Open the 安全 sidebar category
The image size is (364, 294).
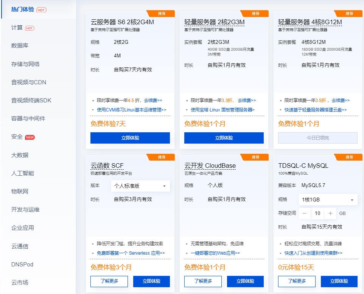[17, 137]
